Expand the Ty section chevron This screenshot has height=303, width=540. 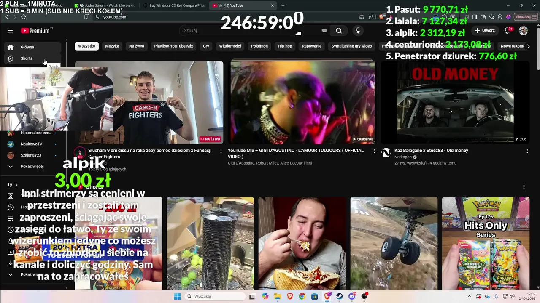click(x=16, y=185)
